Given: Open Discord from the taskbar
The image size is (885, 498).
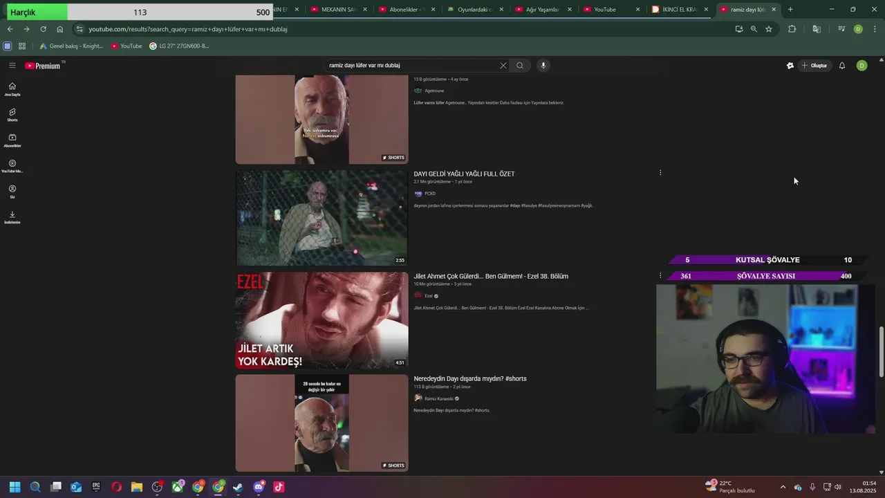Looking at the screenshot, I should (259, 487).
